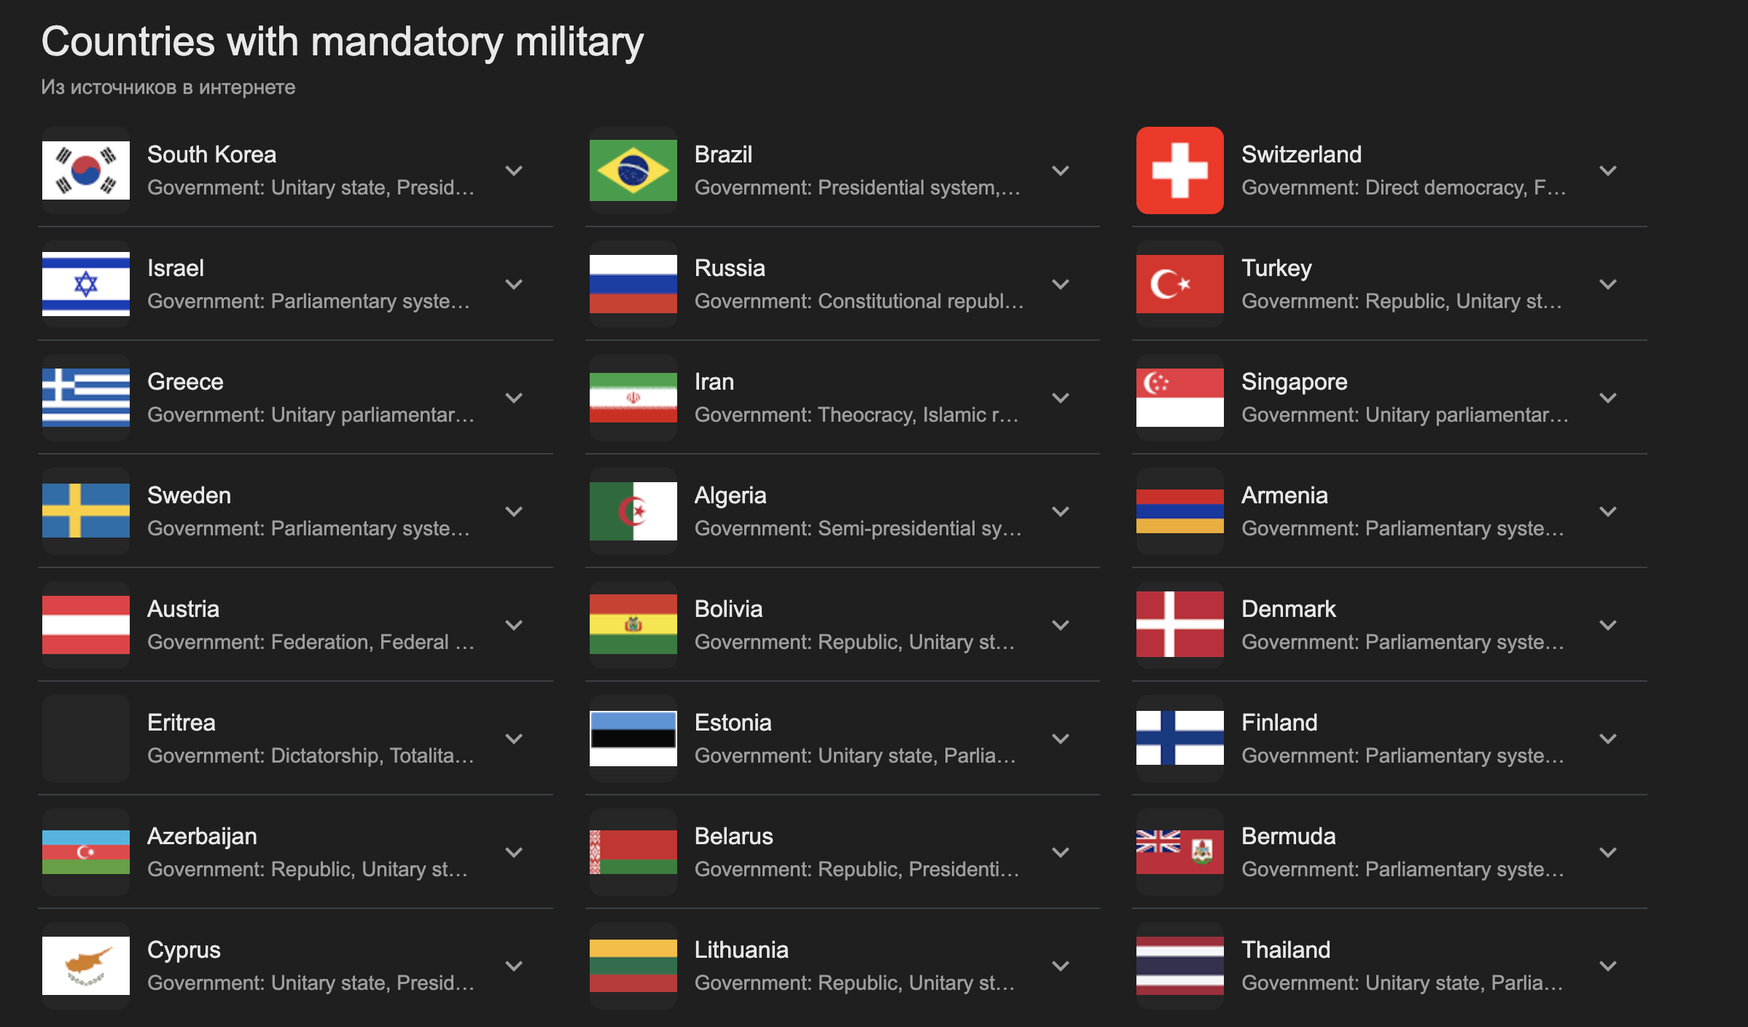Click the Estonia flag thumbnail
The image size is (1748, 1027).
point(633,739)
